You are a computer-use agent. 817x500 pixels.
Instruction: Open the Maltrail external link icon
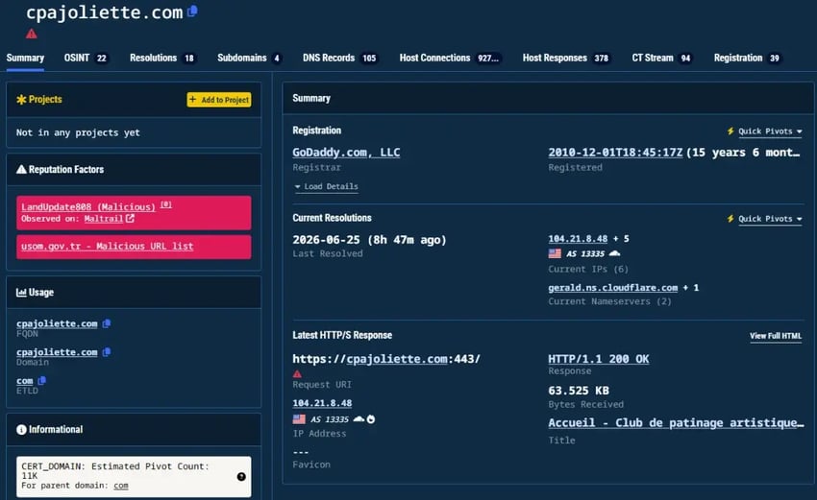pos(130,219)
